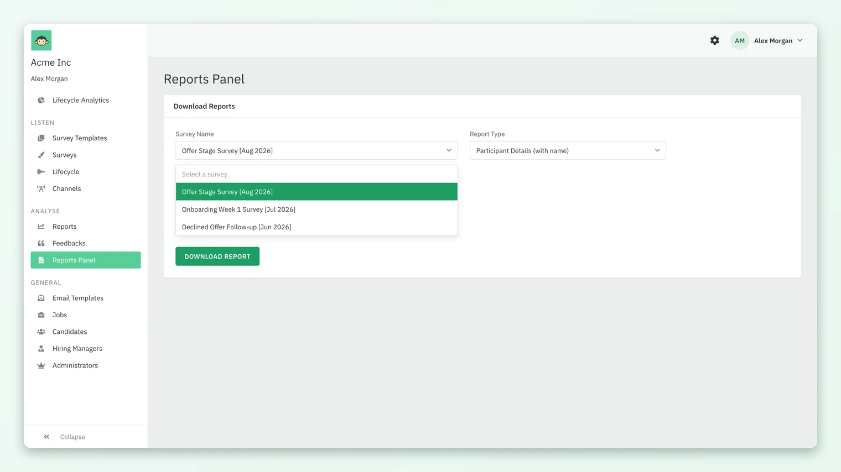
Task: Click the Reports chart icon
Action: pos(41,227)
